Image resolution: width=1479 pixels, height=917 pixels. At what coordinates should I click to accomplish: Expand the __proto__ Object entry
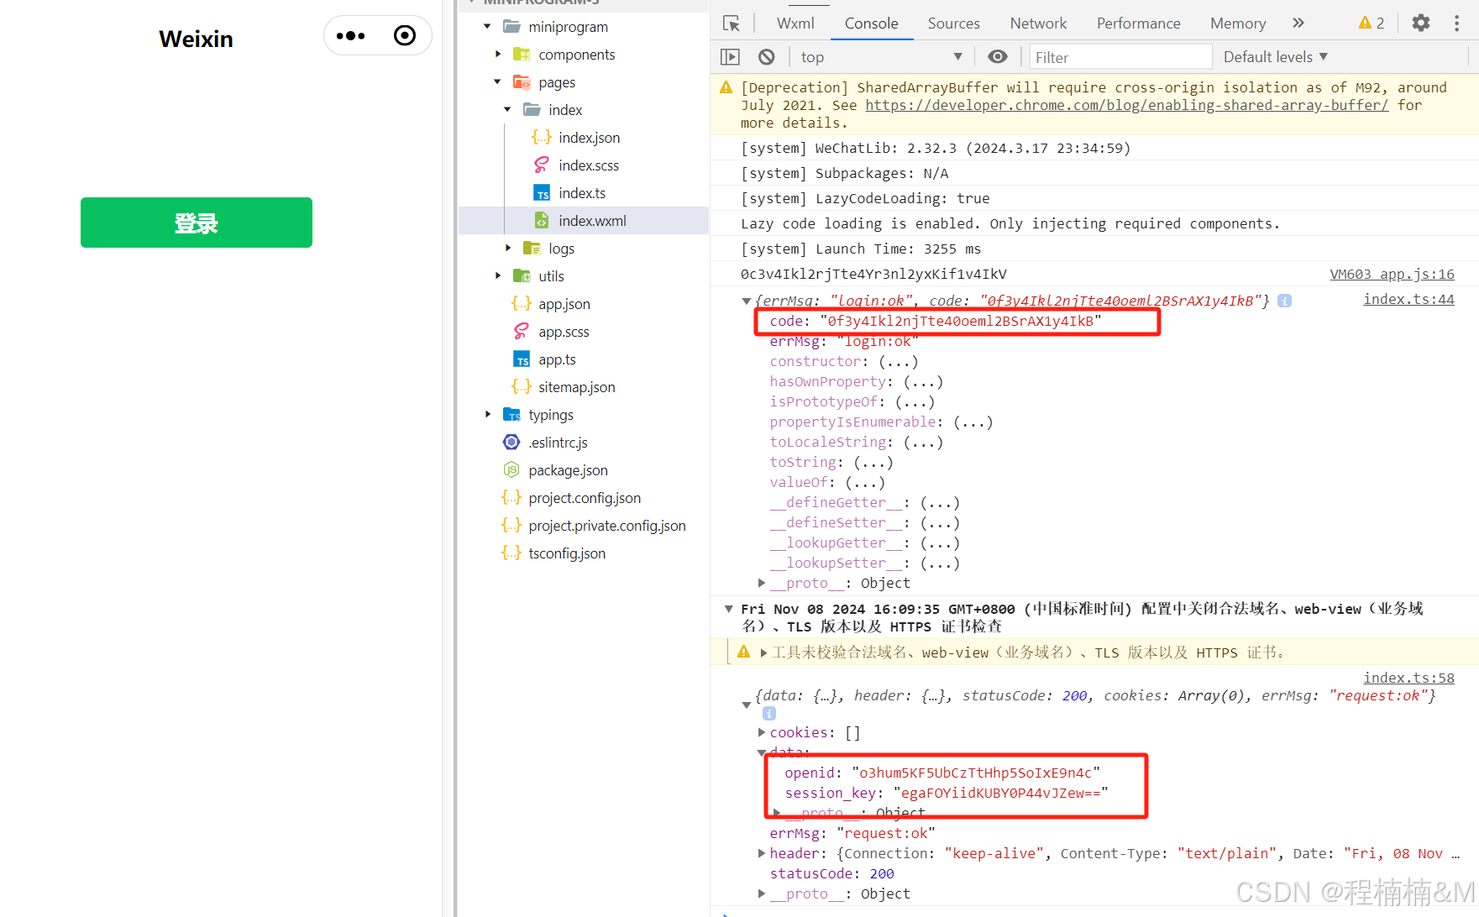(761, 583)
